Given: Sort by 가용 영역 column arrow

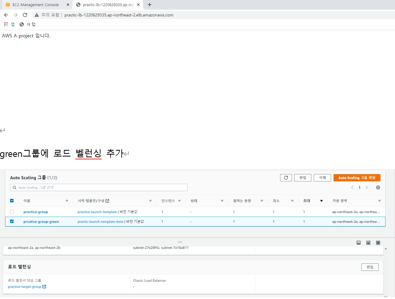Looking at the screenshot, I should tap(379, 201).
